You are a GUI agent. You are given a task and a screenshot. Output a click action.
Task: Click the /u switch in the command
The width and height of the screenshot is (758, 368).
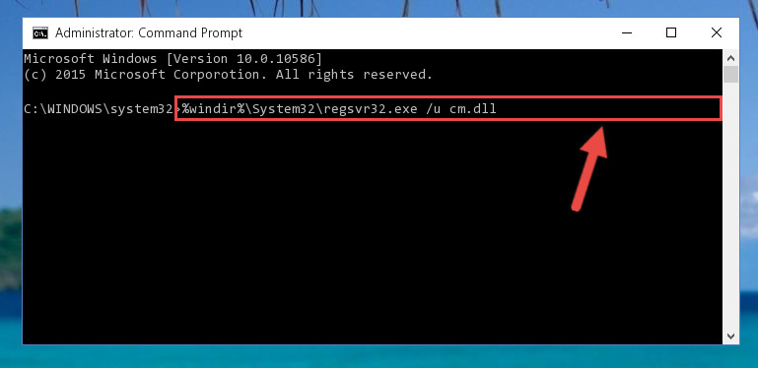[434, 109]
